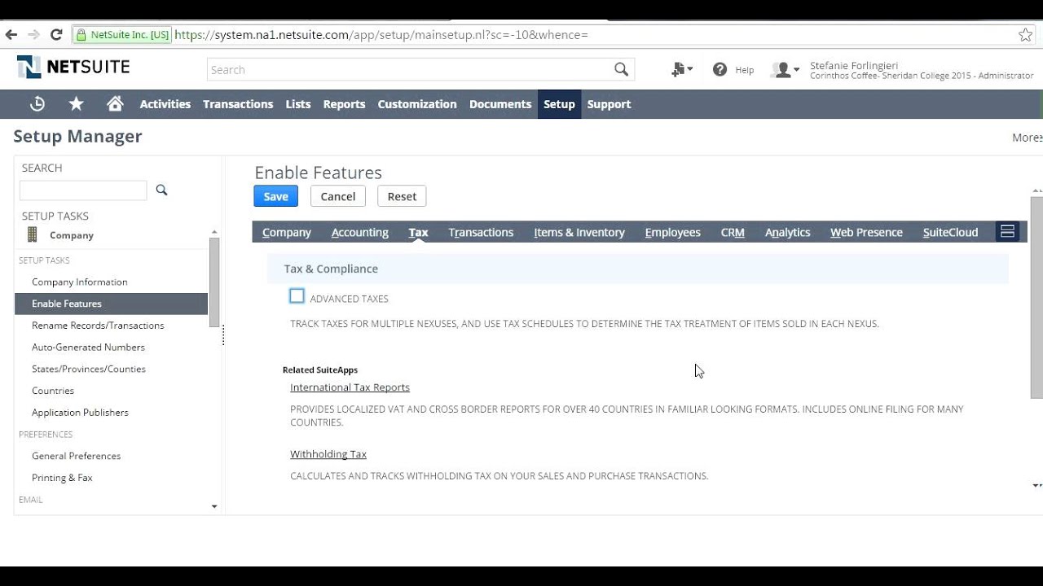1043x586 pixels.
Task: Switch to the CRM subtab
Action: pos(733,232)
